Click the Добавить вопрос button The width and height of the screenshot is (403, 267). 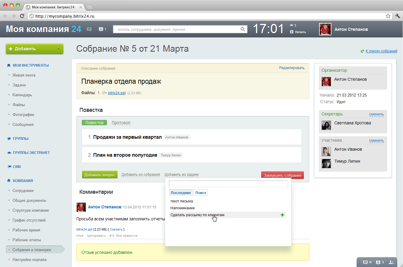(x=100, y=175)
